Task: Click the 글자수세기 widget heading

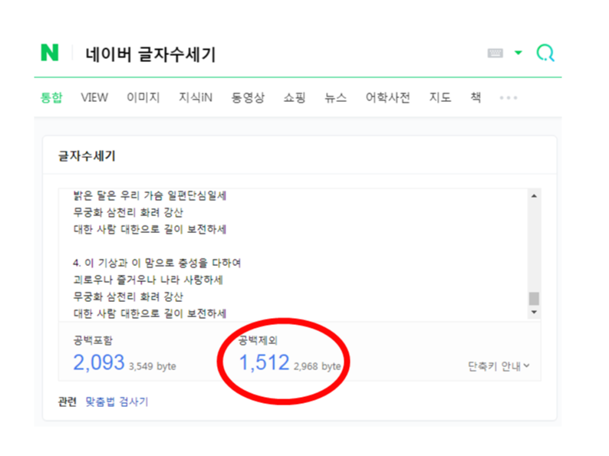Action: pyautogui.click(x=87, y=156)
